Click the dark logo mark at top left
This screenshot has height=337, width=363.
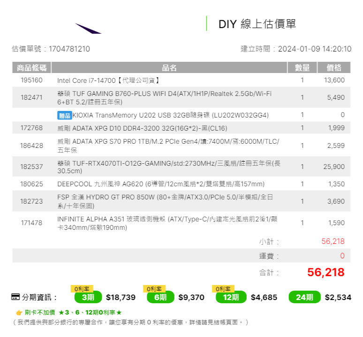click(88, 29)
